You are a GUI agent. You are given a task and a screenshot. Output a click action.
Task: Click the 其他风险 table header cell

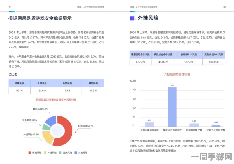point(93,83)
